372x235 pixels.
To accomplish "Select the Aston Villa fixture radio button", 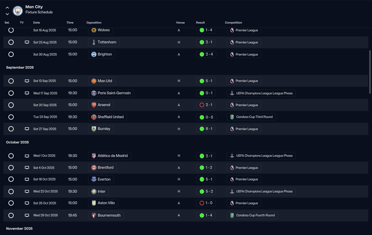I will tap(11, 203).
